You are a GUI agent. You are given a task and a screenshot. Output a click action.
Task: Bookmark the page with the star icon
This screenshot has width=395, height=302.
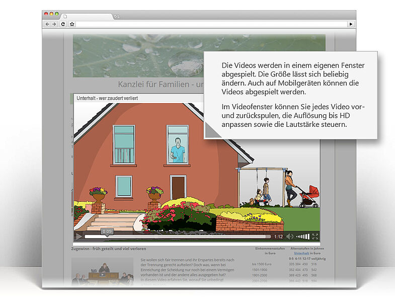point(72,24)
